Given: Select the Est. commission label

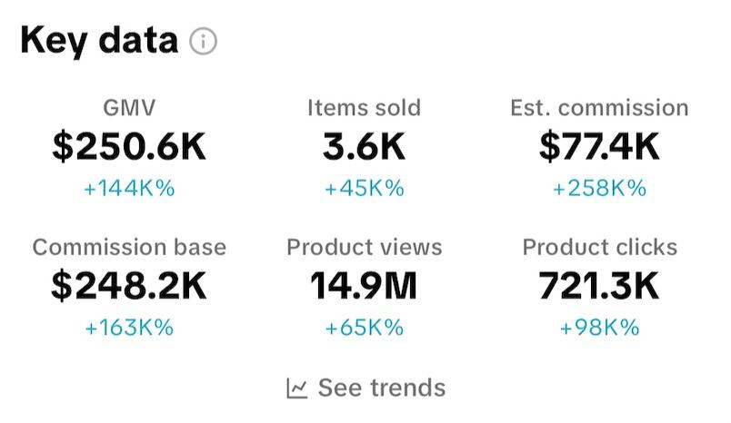Looking at the screenshot, I should (x=599, y=108).
